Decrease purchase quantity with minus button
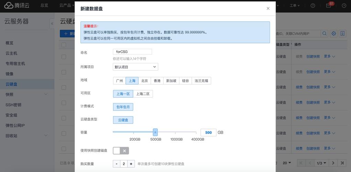351x172 pixels. pos(117,164)
